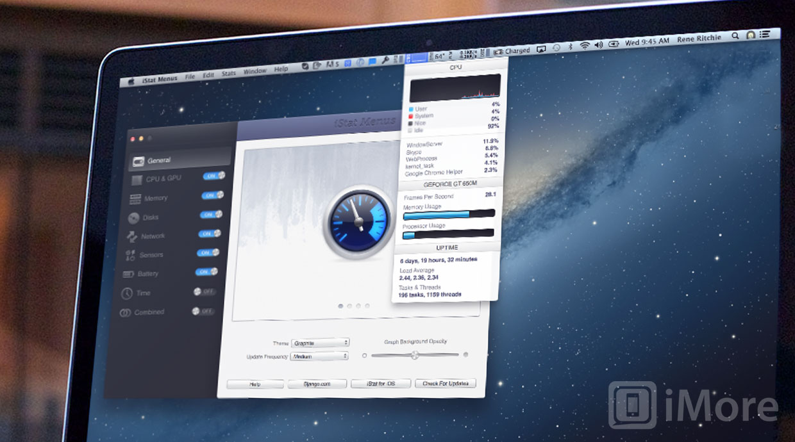795x442 pixels.
Task: Open the Stats menu
Action: [x=229, y=73]
